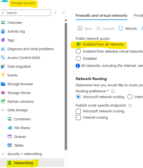Collapse the Data storage section
Image resolution: width=143 pixels, height=168 pixels.
(3, 110)
